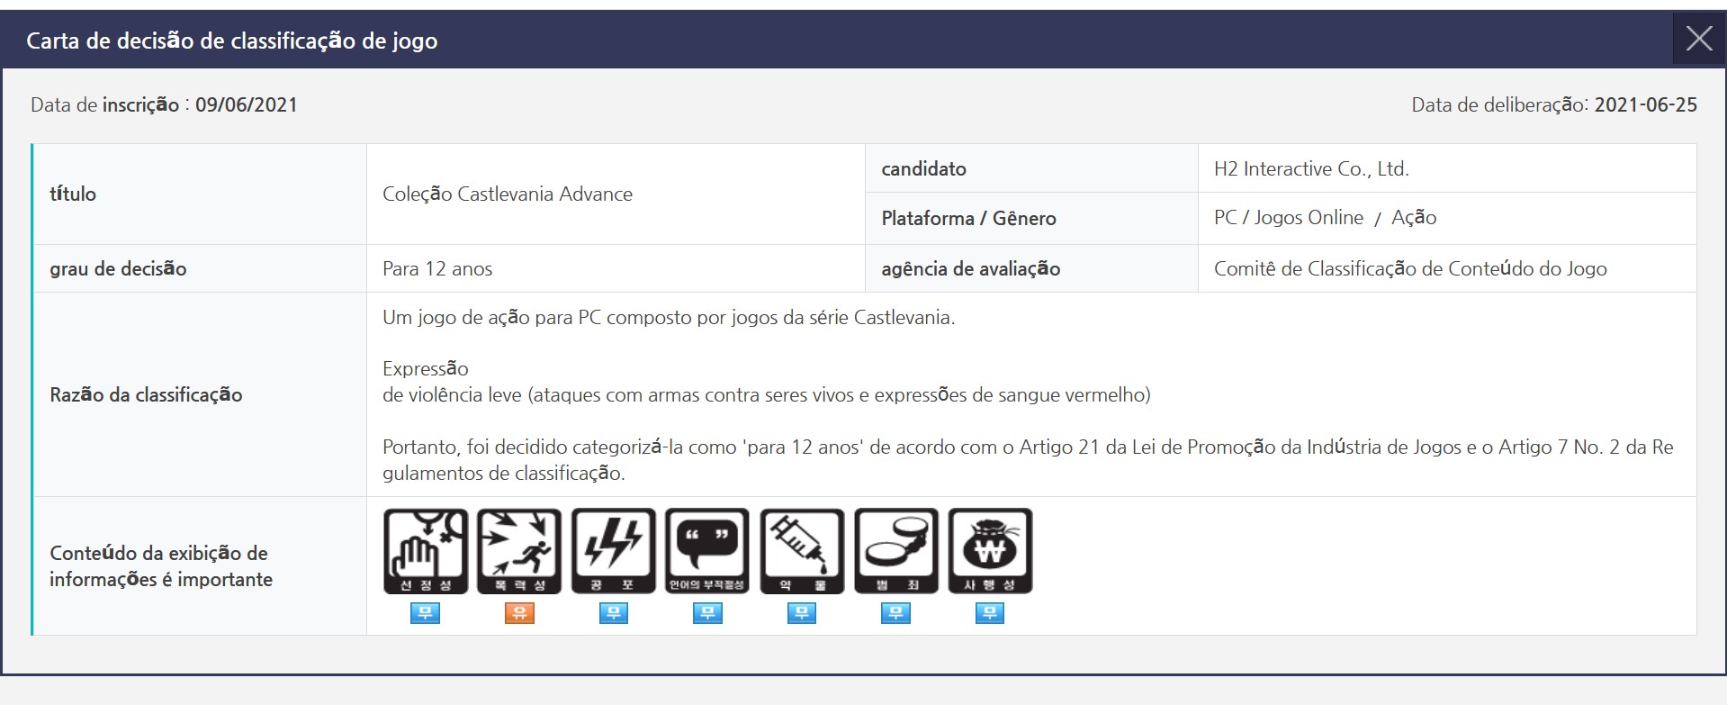Viewport: 1727px width, 705px height.
Task: Close the game classification decision dialog
Action: click(x=1699, y=40)
